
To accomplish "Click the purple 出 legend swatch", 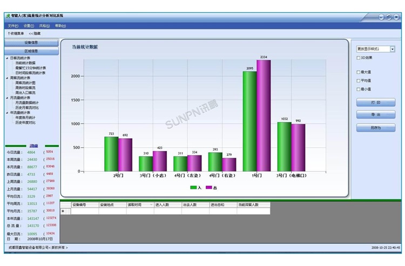I will (209, 187).
